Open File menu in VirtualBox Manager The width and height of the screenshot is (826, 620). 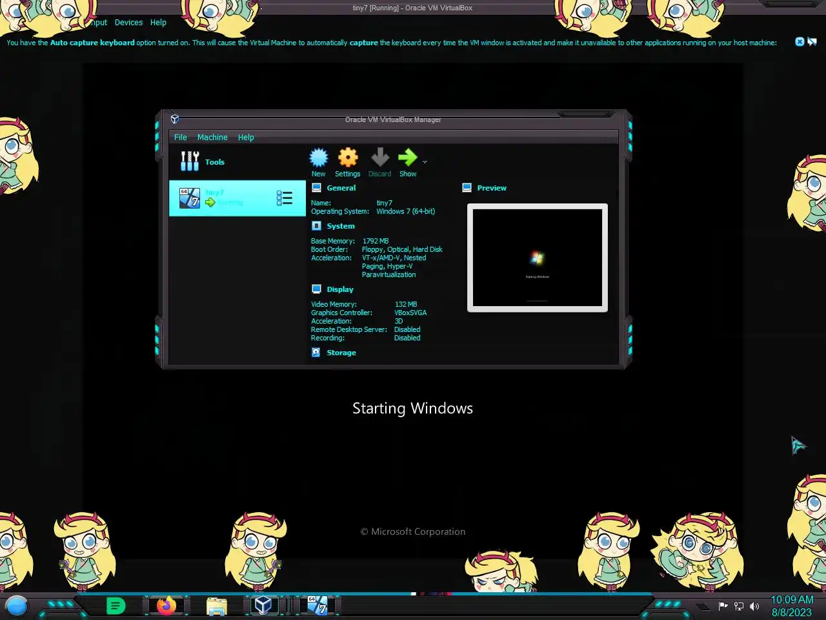click(x=181, y=138)
